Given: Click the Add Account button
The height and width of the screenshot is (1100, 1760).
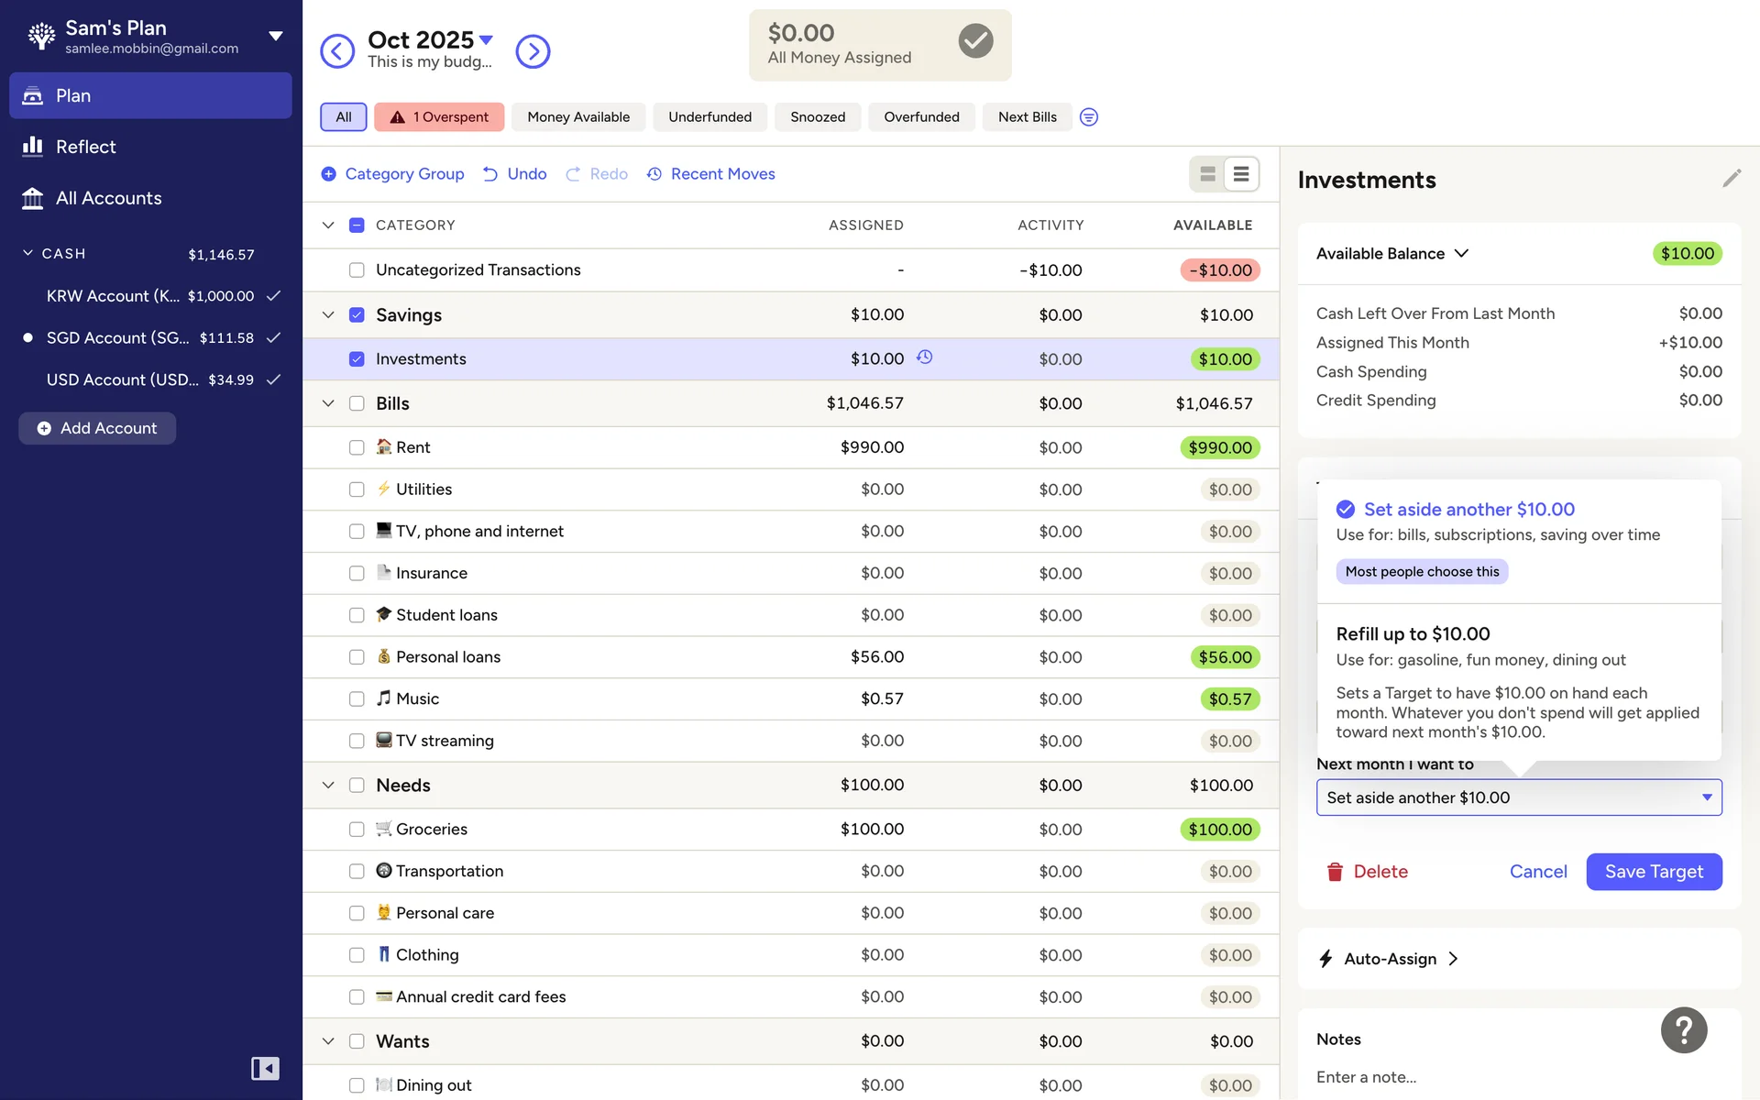Looking at the screenshot, I should coord(97,428).
